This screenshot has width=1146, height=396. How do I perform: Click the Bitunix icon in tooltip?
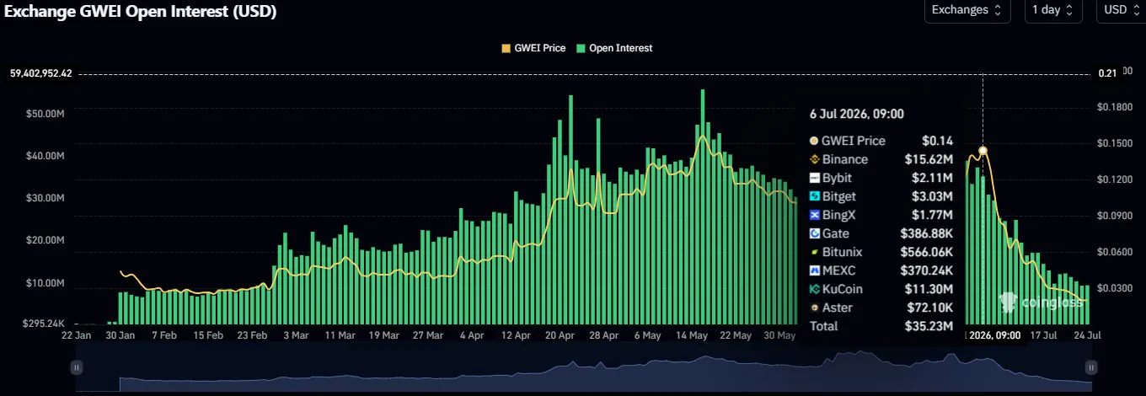coord(815,252)
